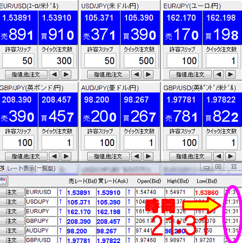
Task: Click right arrow in AUD/JPY panel
Action: [x=148, y=156]
